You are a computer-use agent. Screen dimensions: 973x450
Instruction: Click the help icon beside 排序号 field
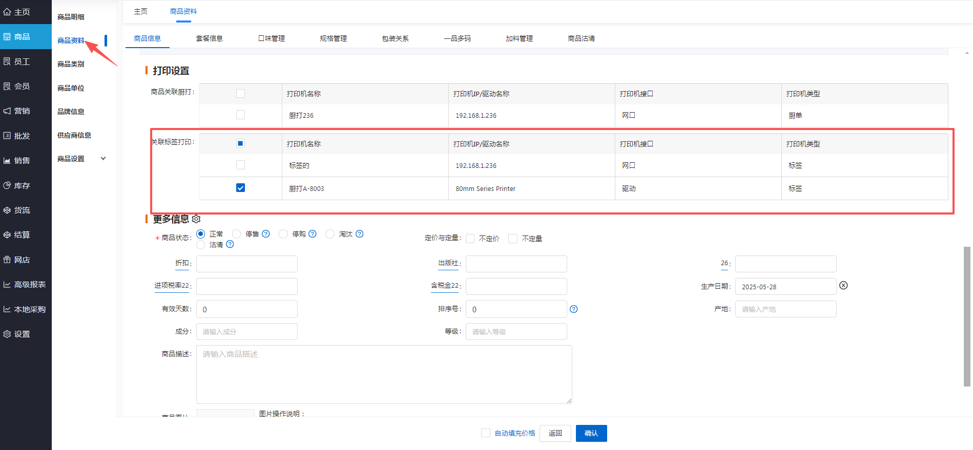[573, 309]
